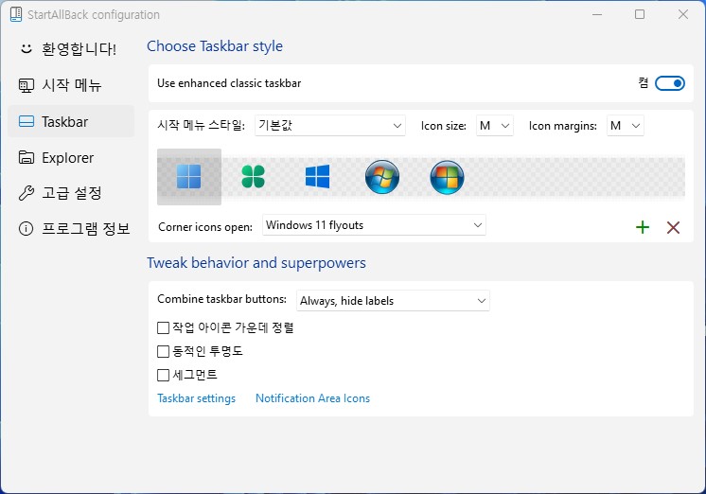Pick the Windows 10 flat logo icon
This screenshot has width=706, height=494.
point(317,177)
